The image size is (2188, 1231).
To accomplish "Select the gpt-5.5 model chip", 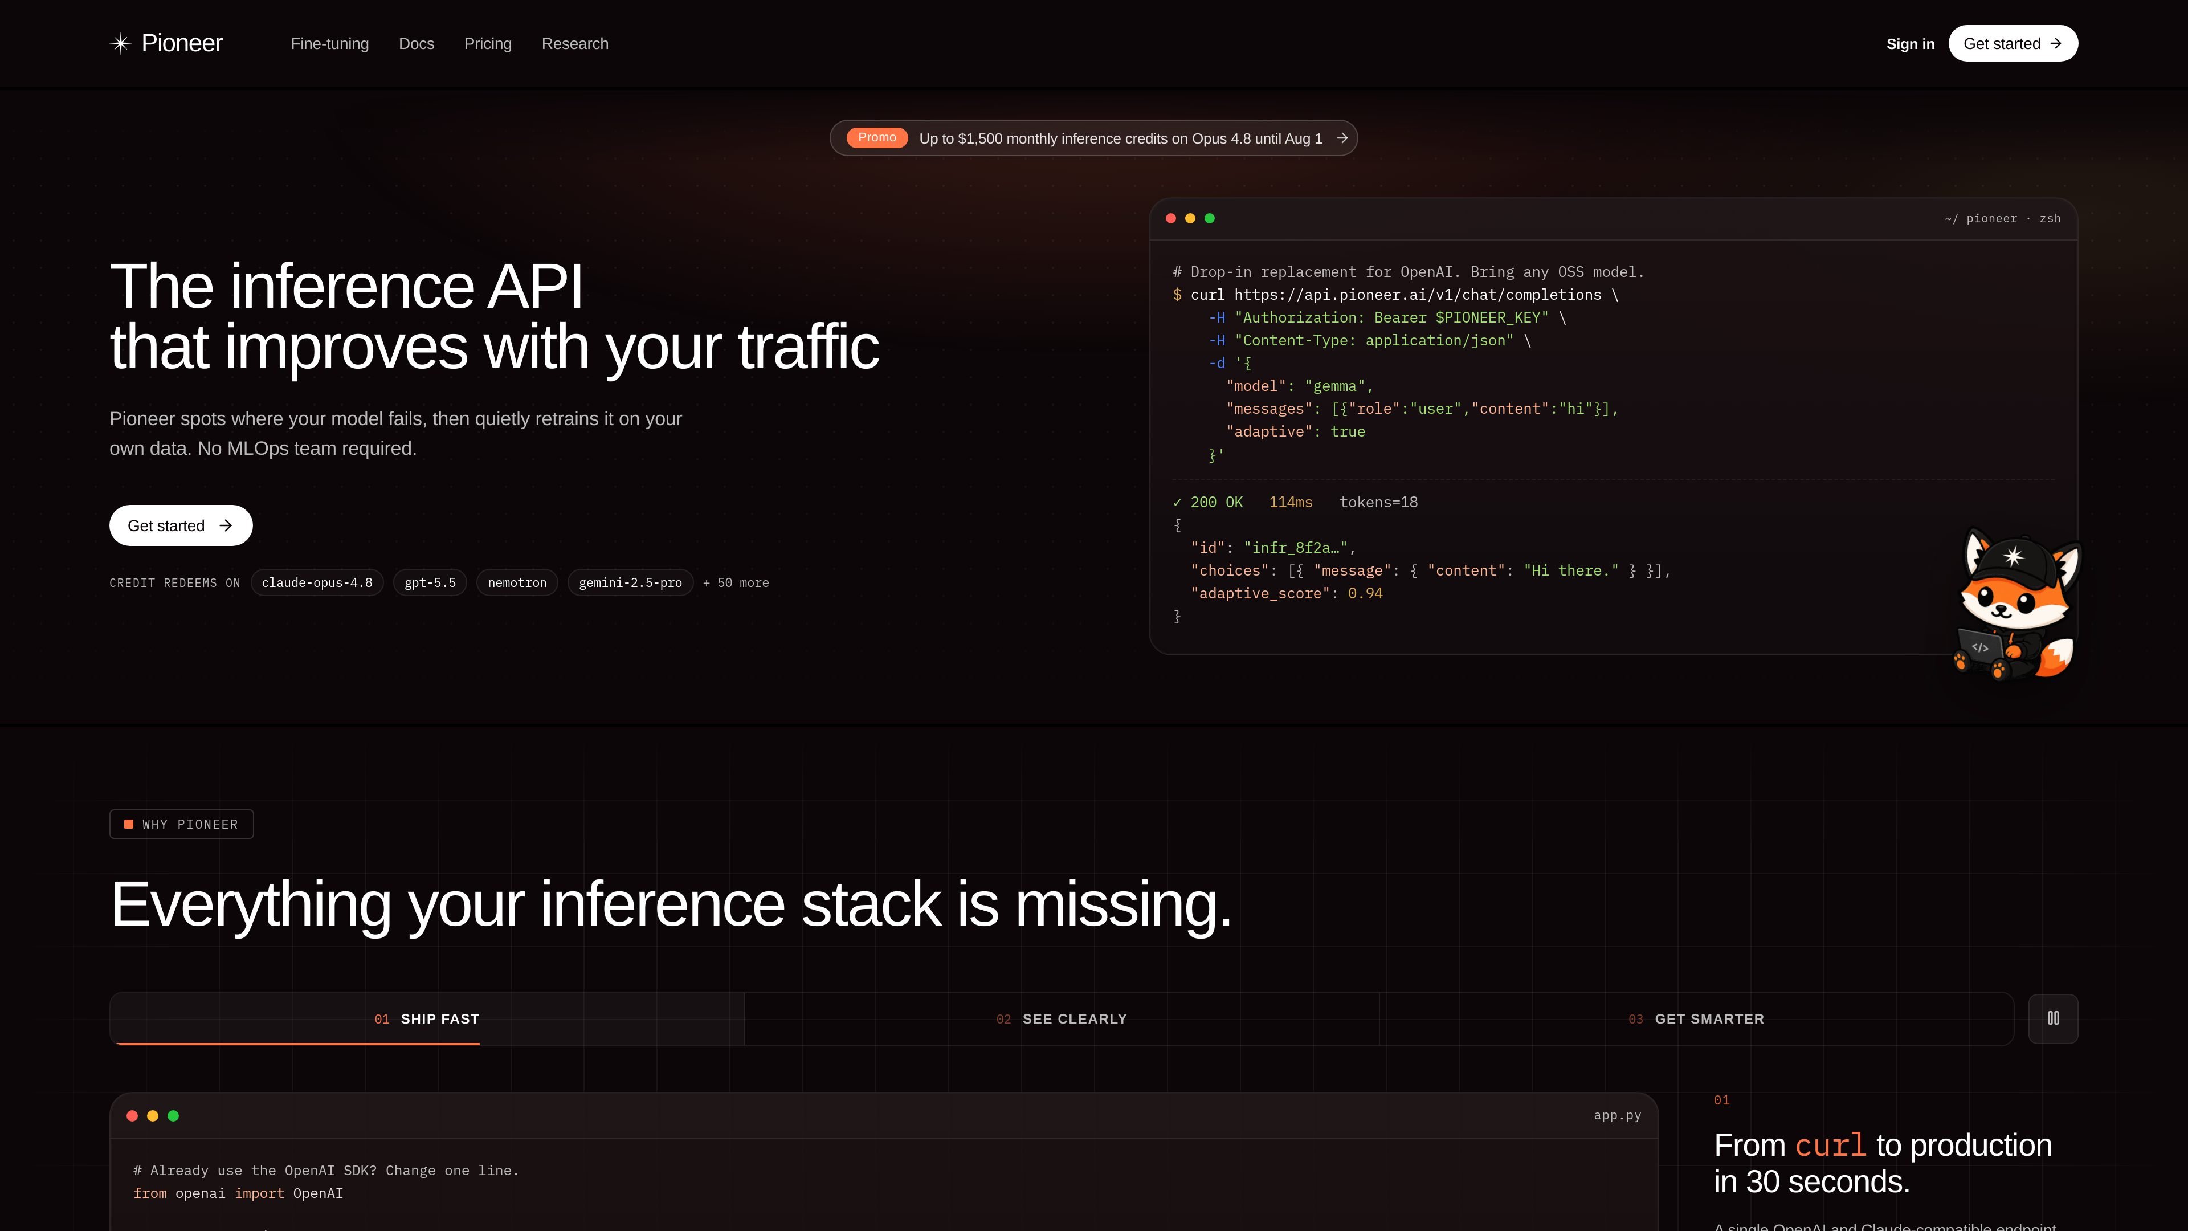I will [430, 583].
